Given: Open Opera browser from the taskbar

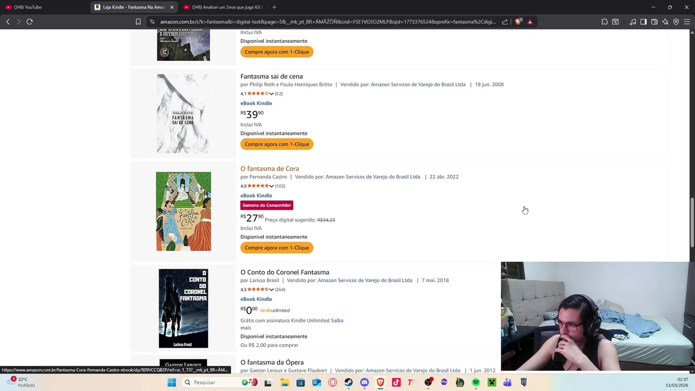Looking at the screenshot, I should pos(332,382).
